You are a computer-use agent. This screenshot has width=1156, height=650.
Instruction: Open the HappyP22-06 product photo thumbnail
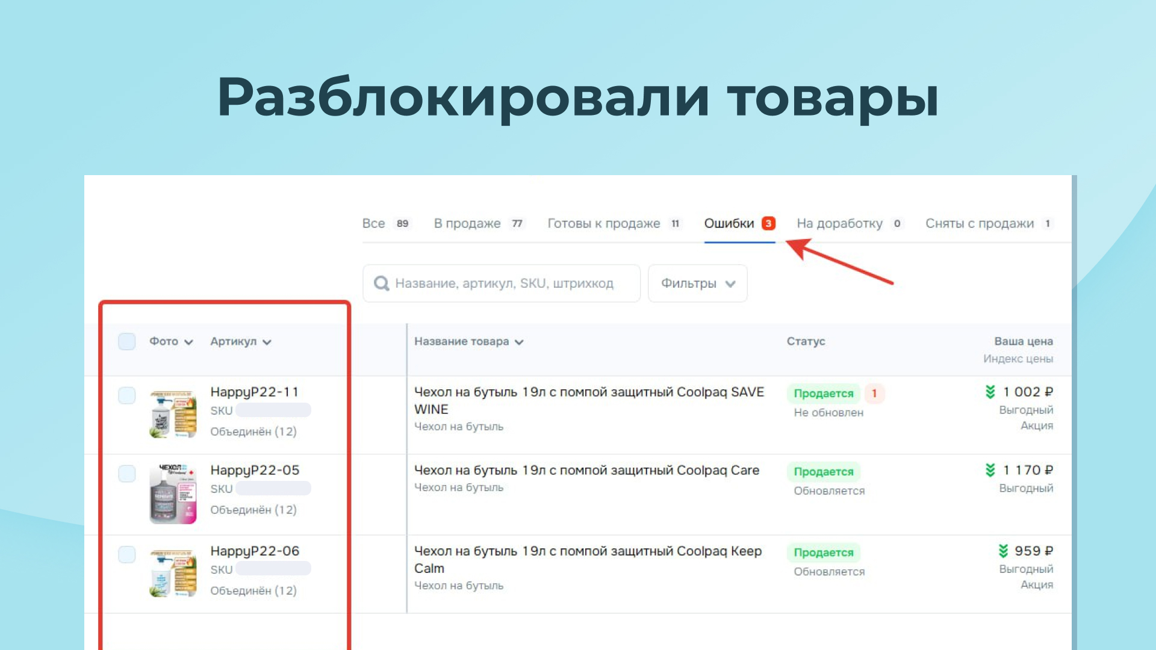tap(173, 573)
